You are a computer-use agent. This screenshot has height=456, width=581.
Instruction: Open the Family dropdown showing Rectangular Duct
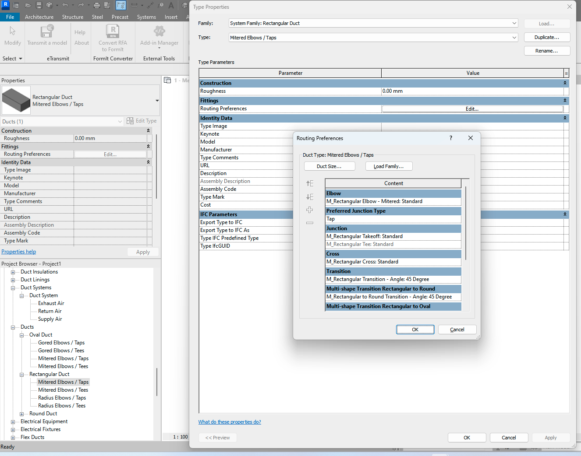pos(514,23)
